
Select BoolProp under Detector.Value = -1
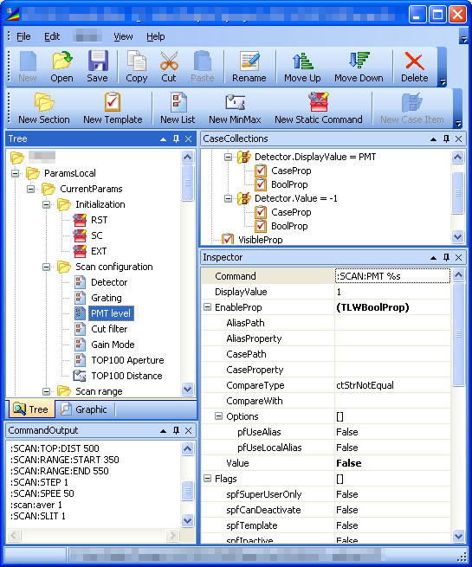[x=289, y=226]
